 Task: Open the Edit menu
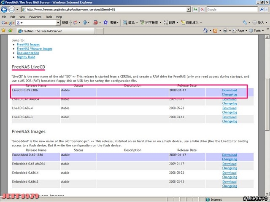point(13,17)
